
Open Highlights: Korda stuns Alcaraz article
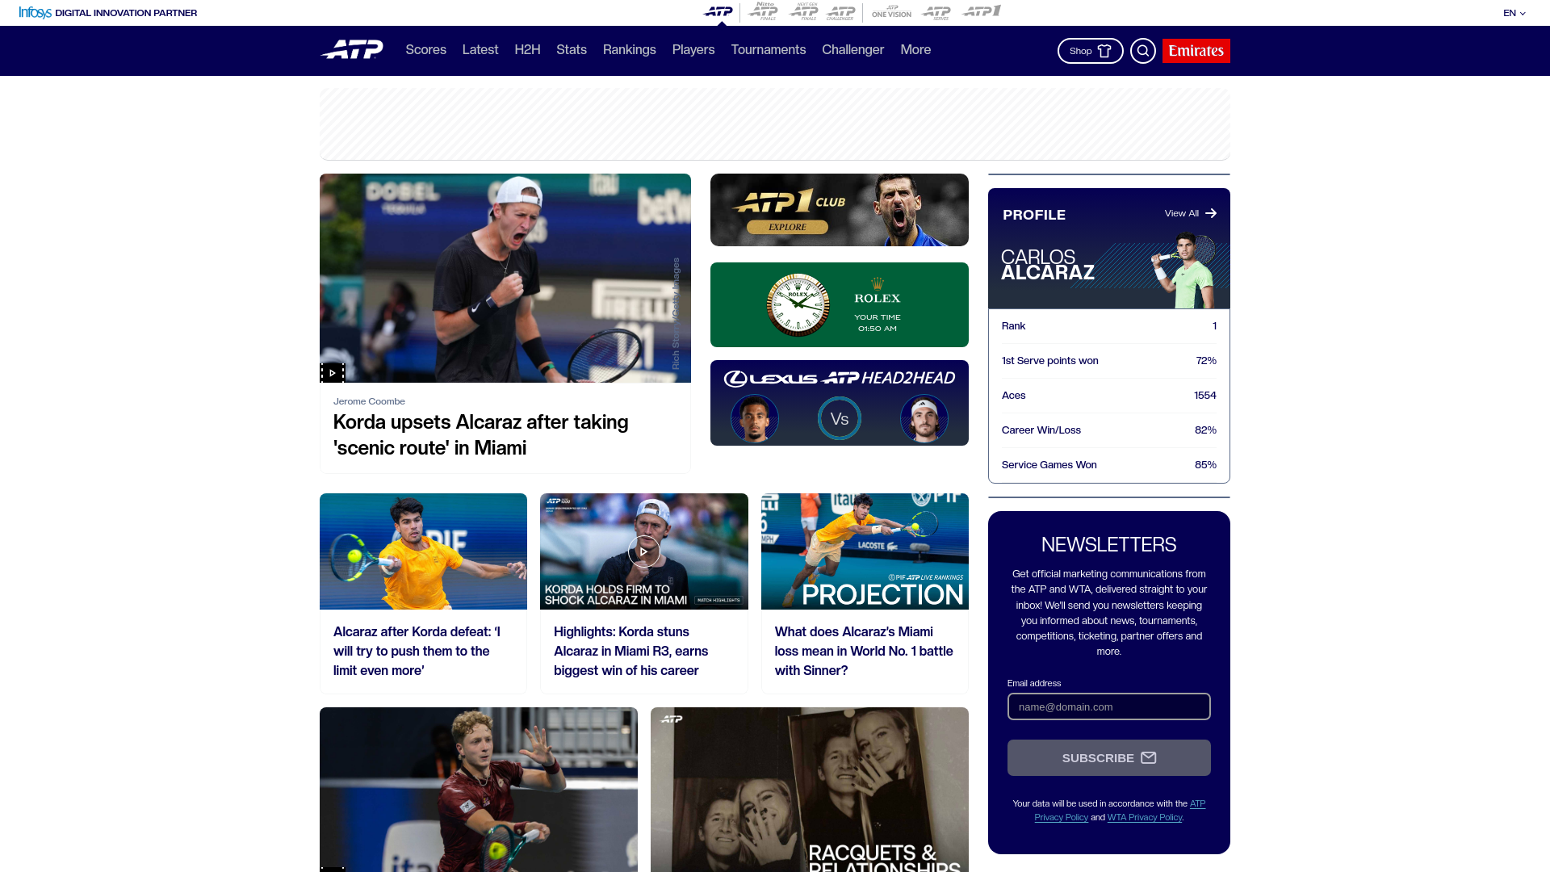(630, 651)
